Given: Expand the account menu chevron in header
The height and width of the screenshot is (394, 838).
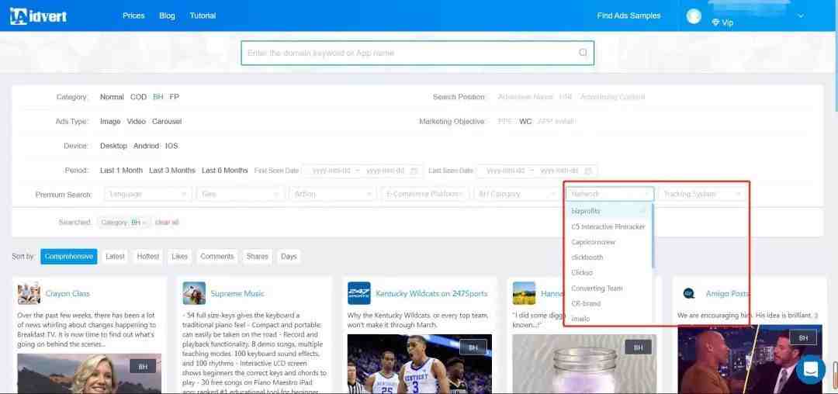Looking at the screenshot, I should click(801, 16).
